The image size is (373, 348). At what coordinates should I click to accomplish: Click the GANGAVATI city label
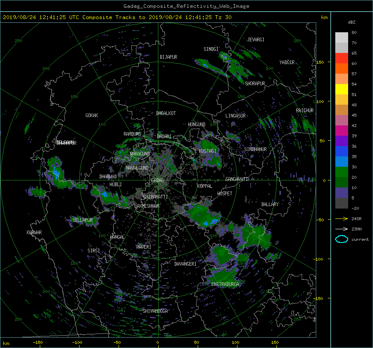click(237, 179)
